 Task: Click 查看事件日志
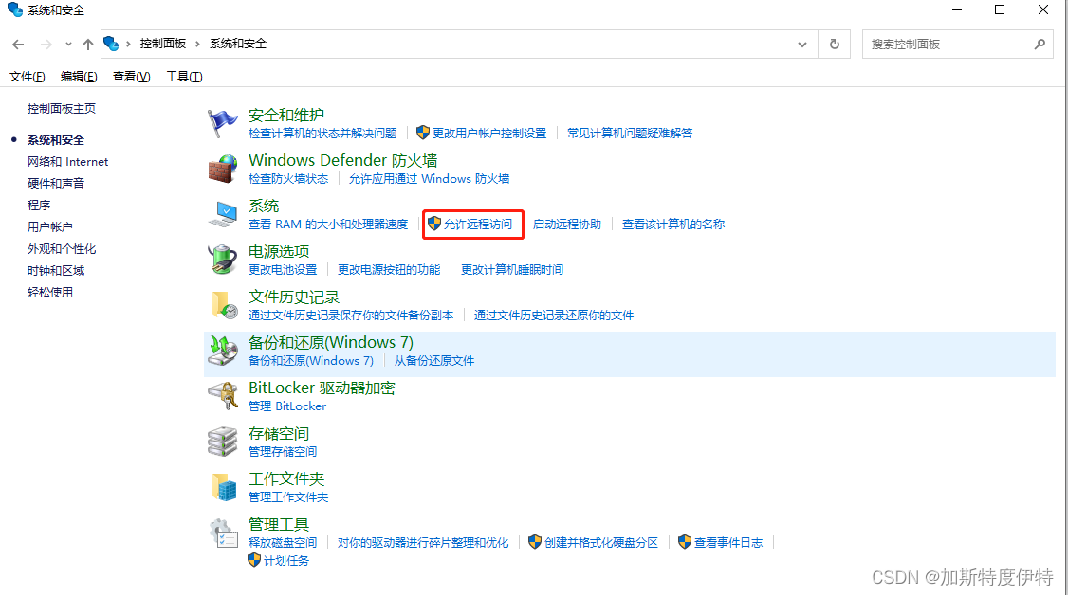click(x=728, y=543)
